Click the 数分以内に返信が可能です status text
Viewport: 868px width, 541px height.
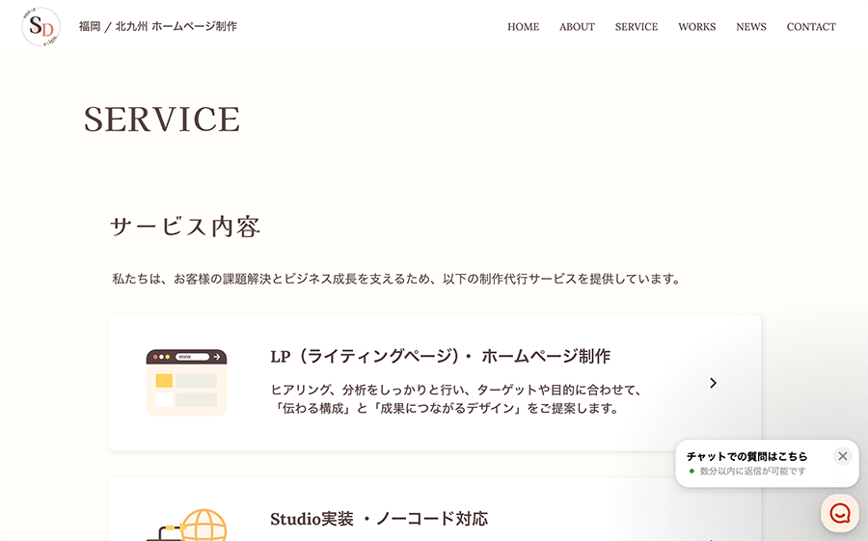[752, 472]
